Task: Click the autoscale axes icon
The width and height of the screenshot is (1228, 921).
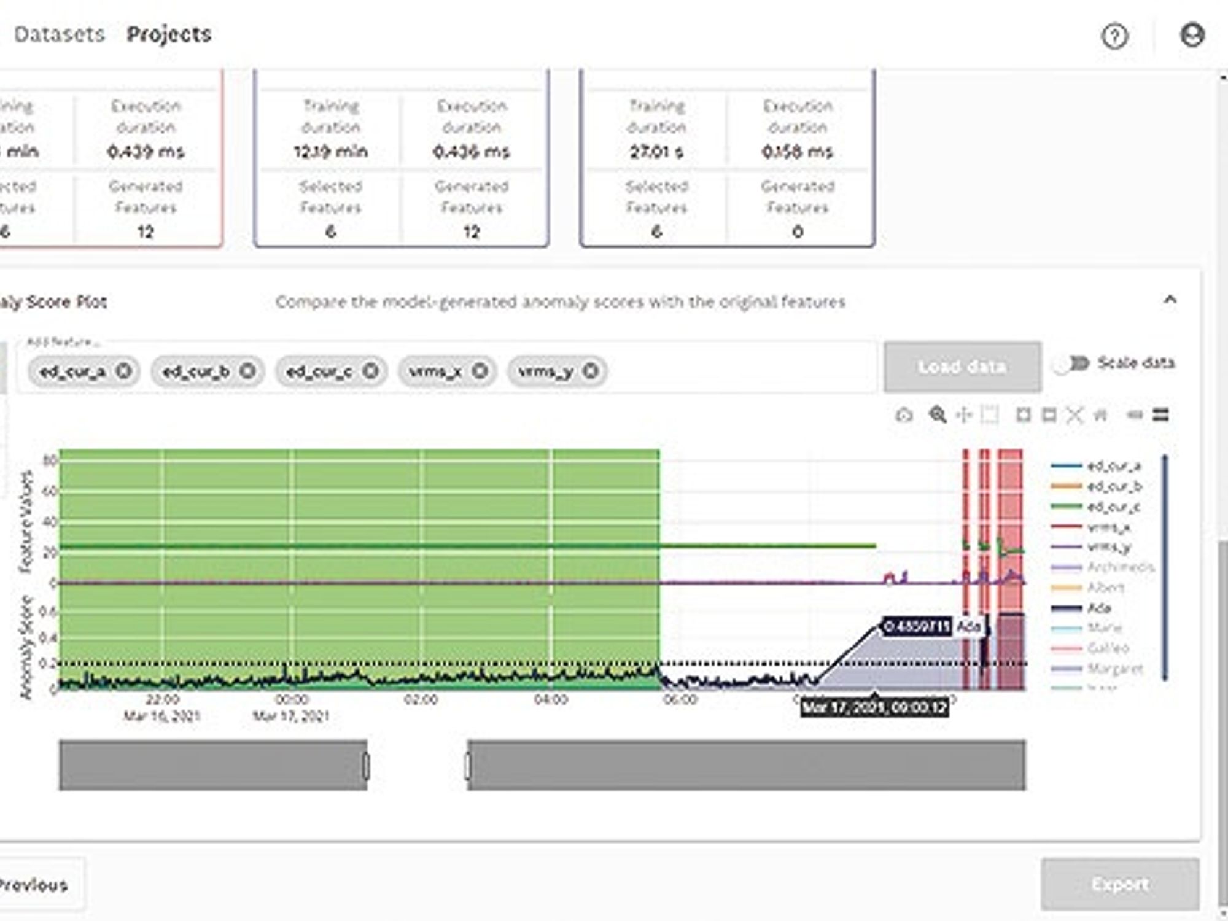Action: 1074,415
